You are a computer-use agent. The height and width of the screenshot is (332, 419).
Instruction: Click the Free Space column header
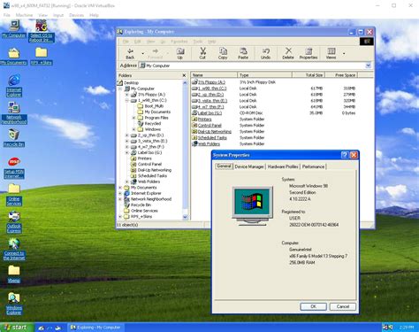pos(341,75)
